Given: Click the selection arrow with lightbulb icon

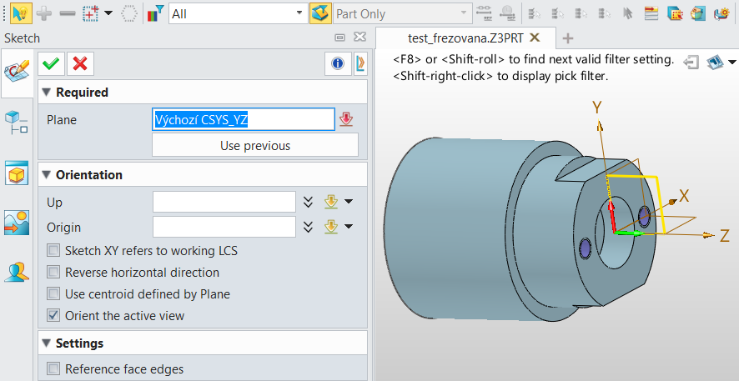Looking at the screenshot, I should [x=22, y=13].
